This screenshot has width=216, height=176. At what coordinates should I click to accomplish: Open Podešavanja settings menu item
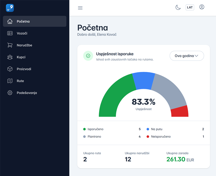coord(35,93)
